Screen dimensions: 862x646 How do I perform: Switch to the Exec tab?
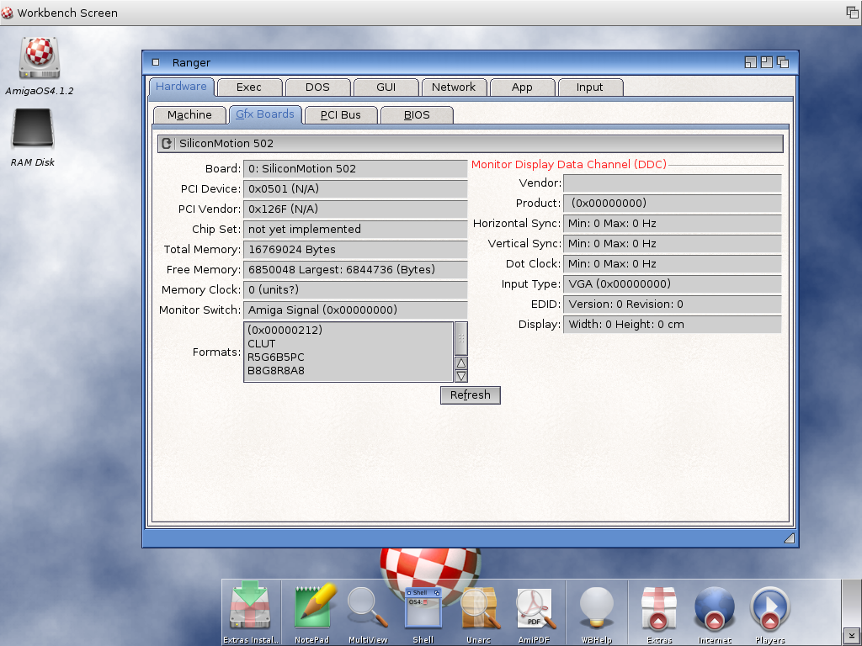click(x=249, y=87)
